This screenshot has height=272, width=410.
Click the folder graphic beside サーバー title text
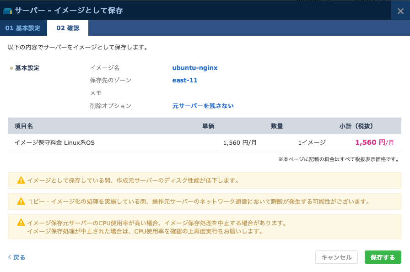(8, 9)
